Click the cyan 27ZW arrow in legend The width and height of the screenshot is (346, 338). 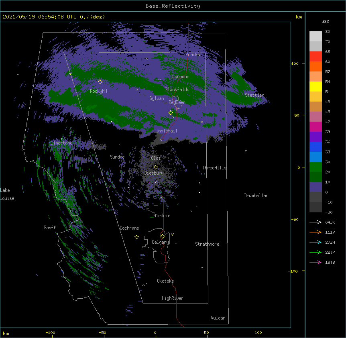[315, 242]
